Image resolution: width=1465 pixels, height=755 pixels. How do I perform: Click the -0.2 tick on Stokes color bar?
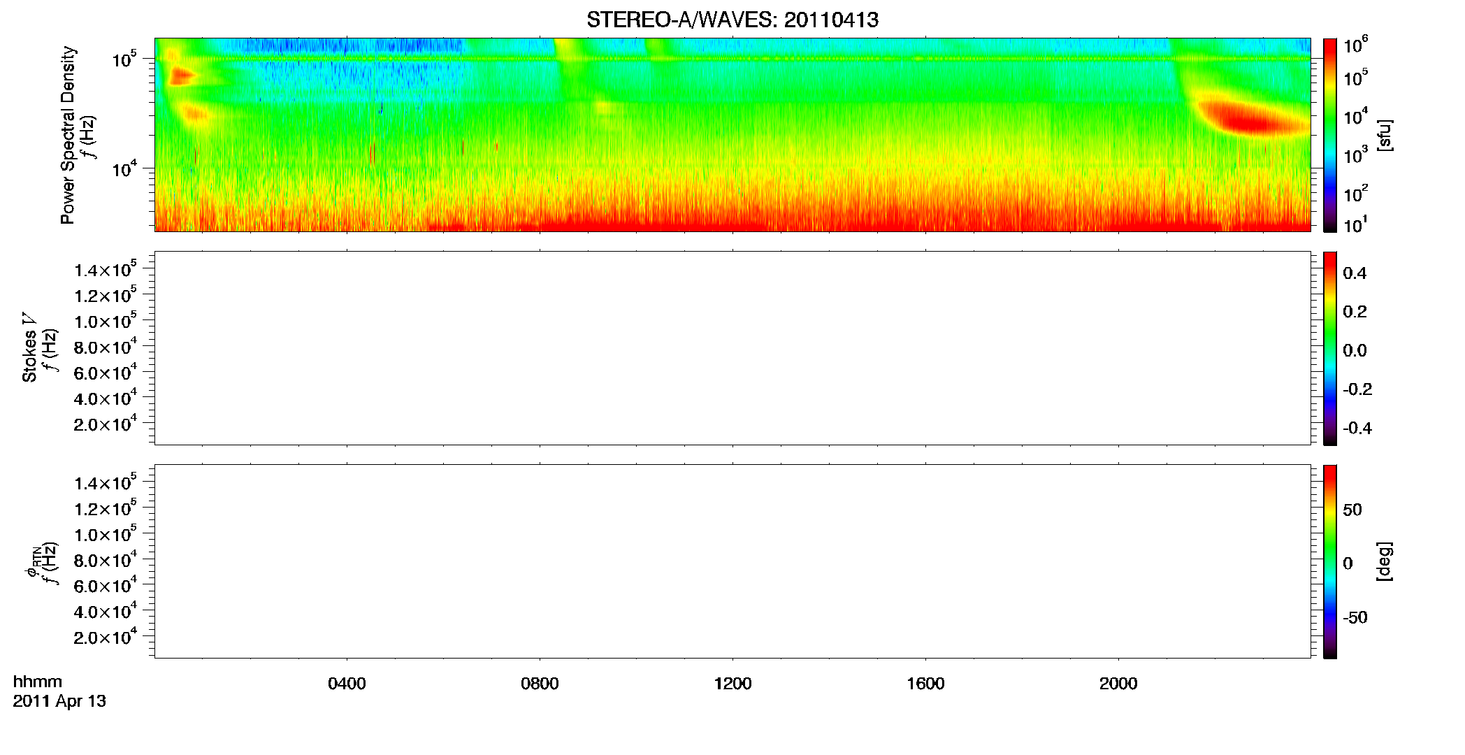(x=1357, y=389)
